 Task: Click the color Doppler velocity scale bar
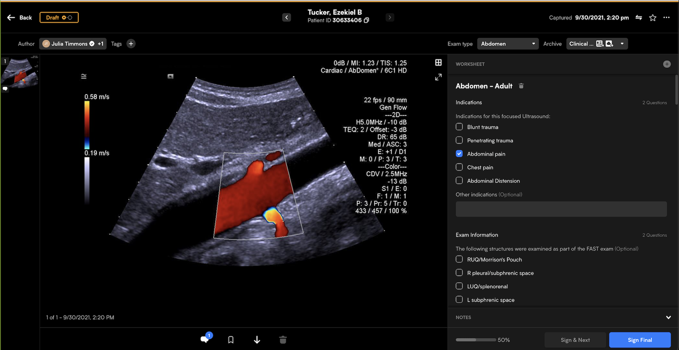click(x=87, y=125)
